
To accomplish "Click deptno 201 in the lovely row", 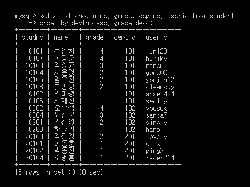I will pos(130,136).
